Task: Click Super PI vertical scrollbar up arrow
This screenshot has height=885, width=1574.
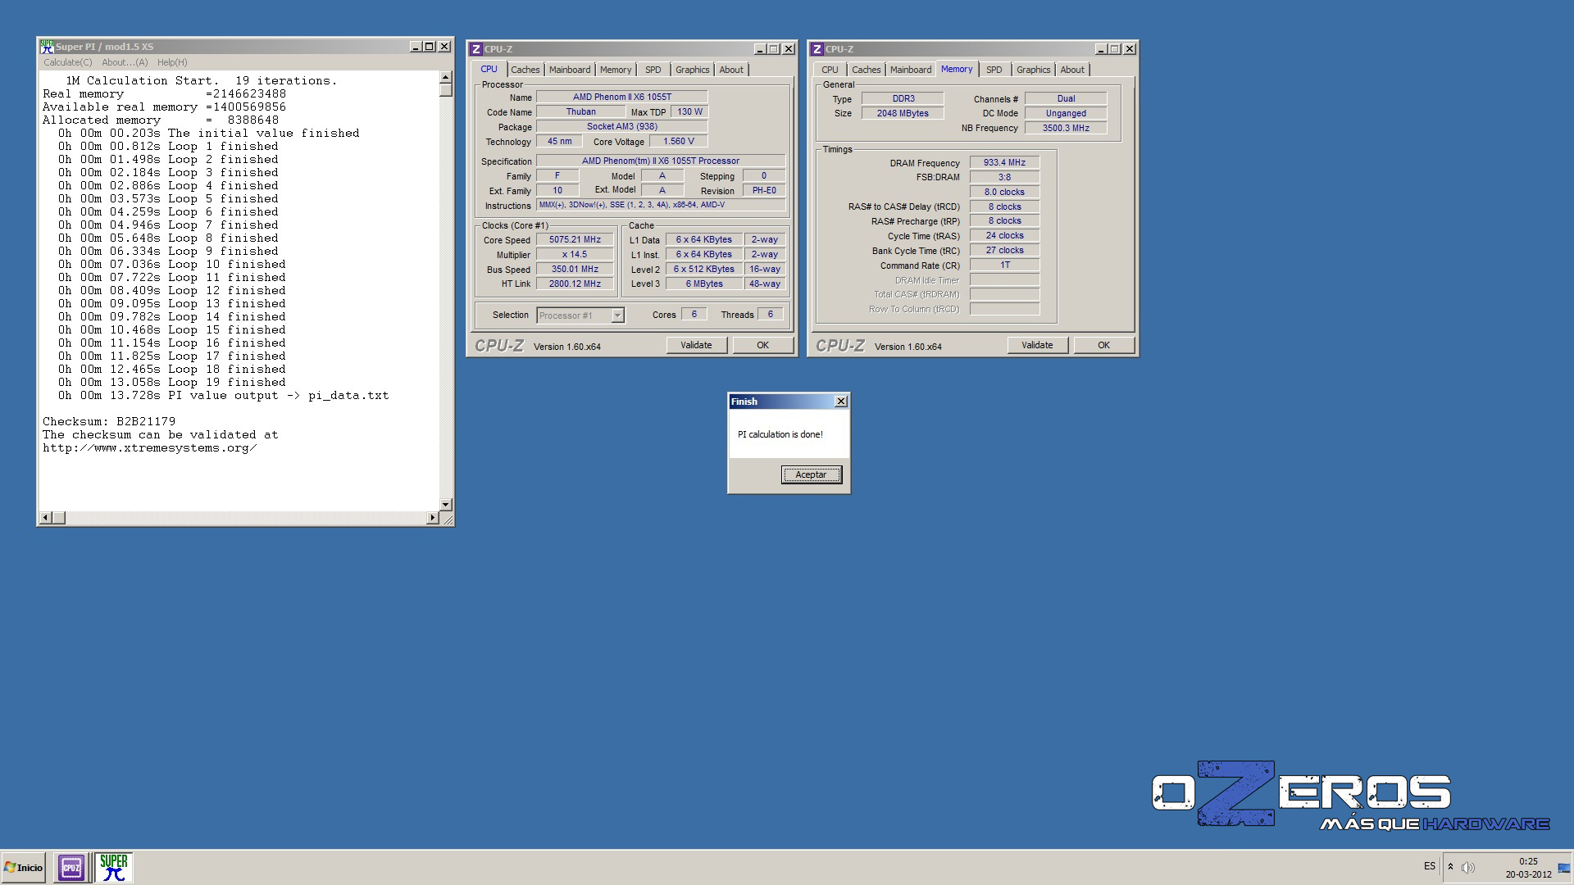Action: pos(446,77)
